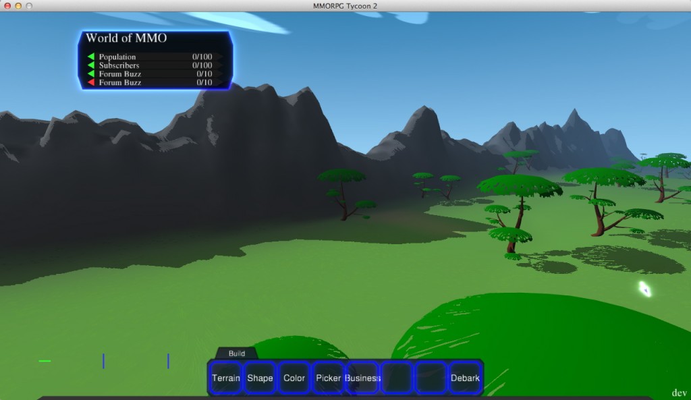
Task: Activate the Picker tool
Action: pos(329,378)
